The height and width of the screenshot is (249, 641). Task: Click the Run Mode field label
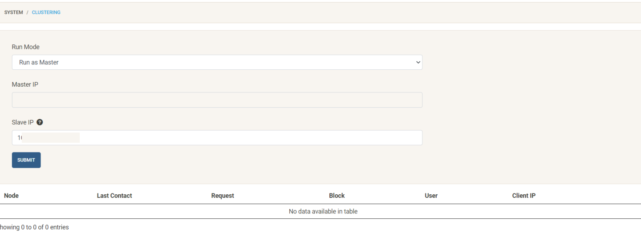coord(25,47)
